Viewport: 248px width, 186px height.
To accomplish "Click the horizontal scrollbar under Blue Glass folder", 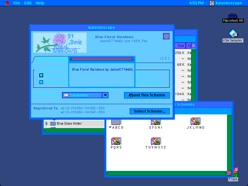I will tap(74, 131).
